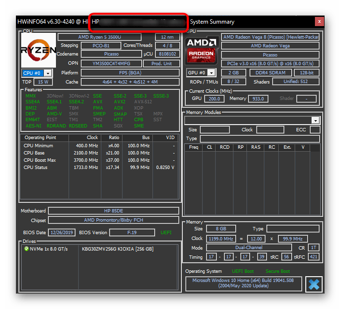Click the Memory Modules Size field
The width and height of the screenshot is (340, 309).
(x=215, y=130)
